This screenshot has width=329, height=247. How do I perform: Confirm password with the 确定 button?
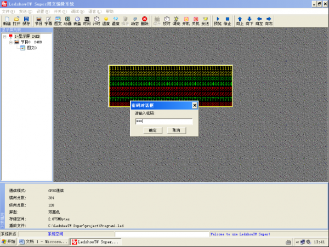click(152, 130)
